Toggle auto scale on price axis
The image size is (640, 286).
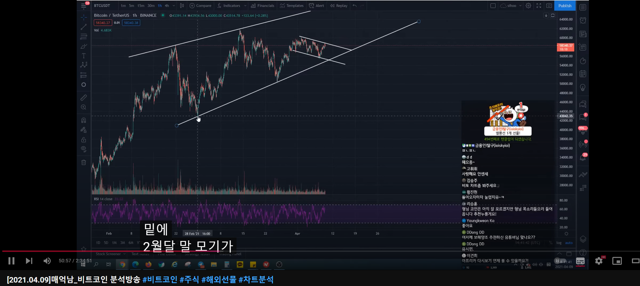pos(569,243)
